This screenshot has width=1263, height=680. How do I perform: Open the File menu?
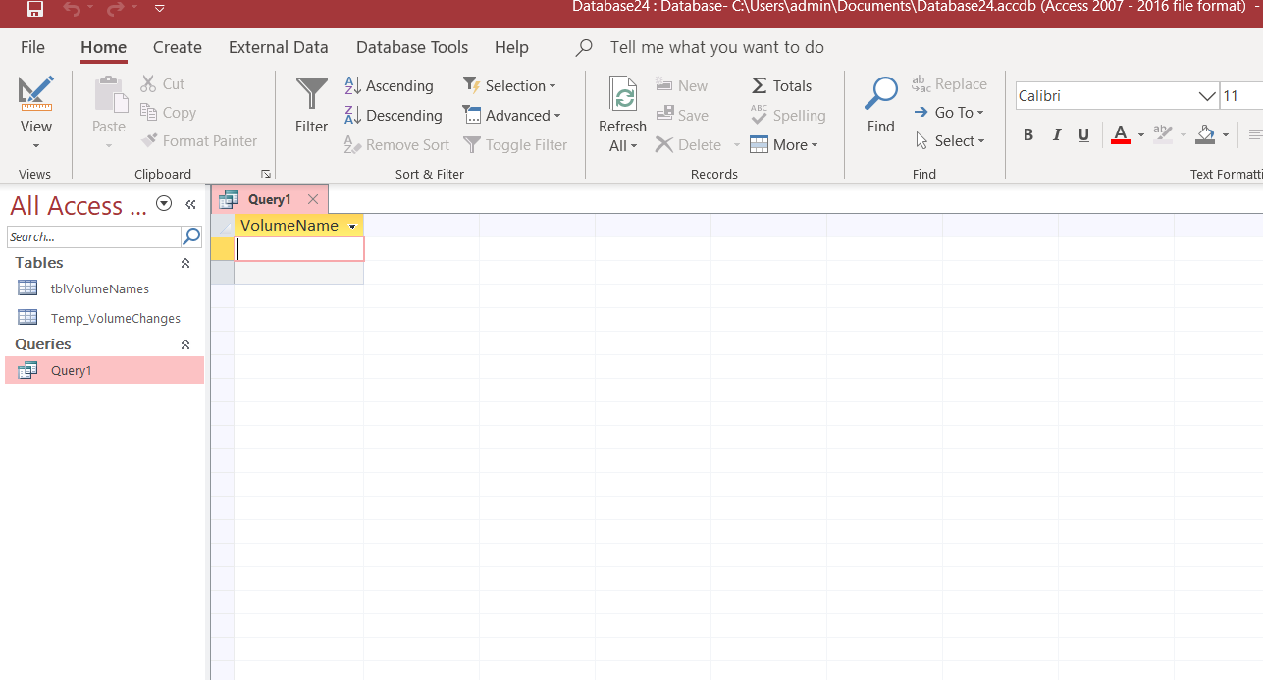tap(32, 47)
